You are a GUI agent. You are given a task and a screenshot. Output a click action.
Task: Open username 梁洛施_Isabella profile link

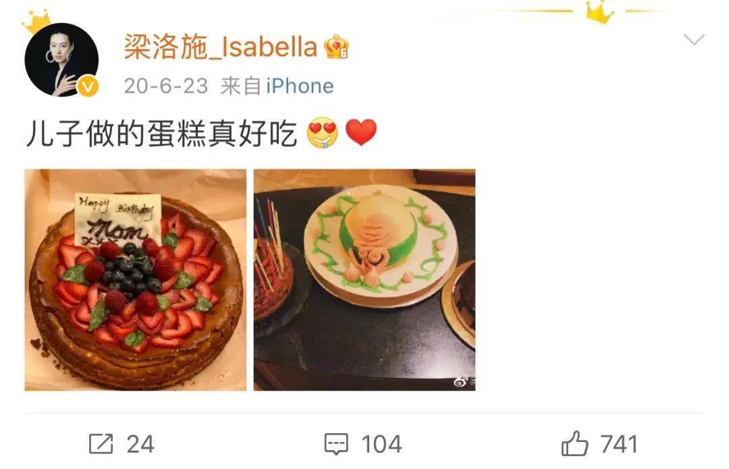pos(220,47)
